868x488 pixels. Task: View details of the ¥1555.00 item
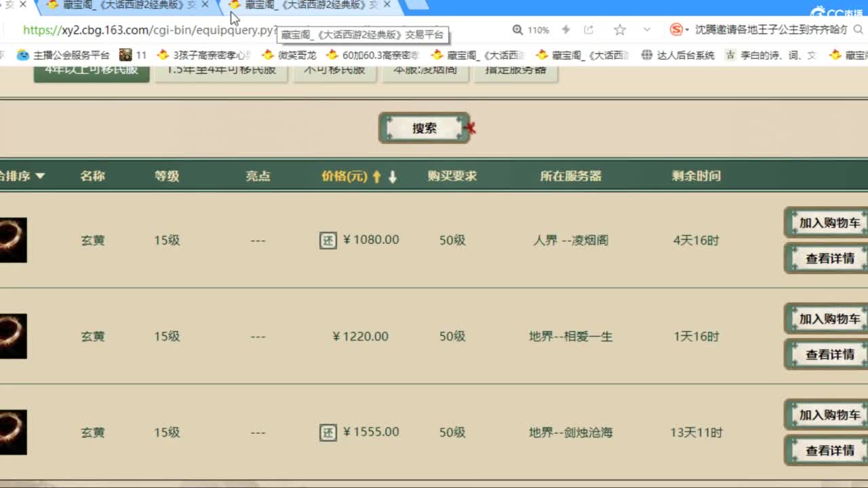(x=827, y=451)
